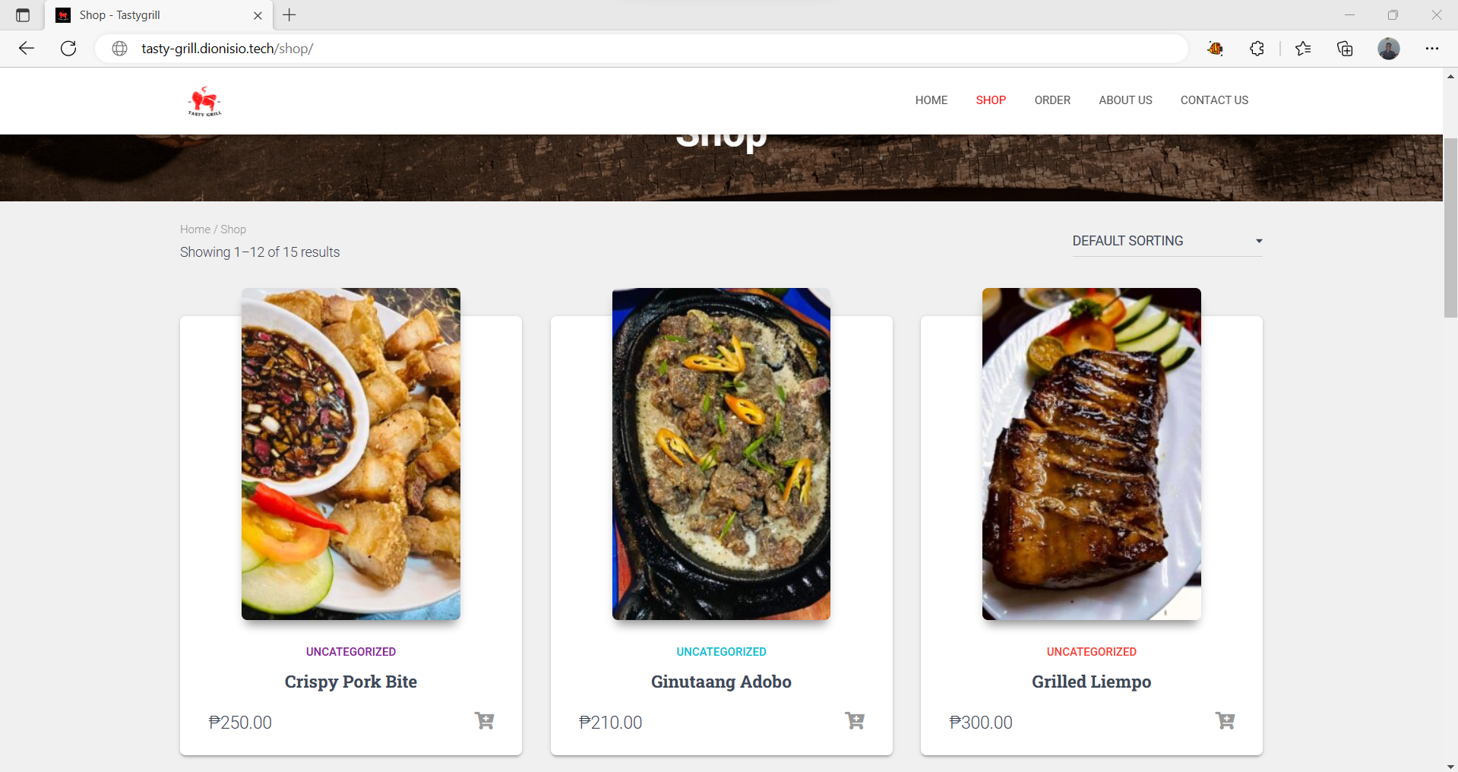Image resolution: width=1458 pixels, height=772 pixels.
Task: Add Crispy Pork Bite to cart
Action: click(484, 720)
